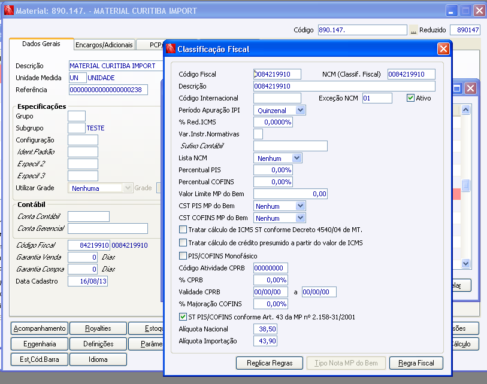Screen dimensions: 487x384
Task: Click the Alíquota Nacional input field
Action: [x=266, y=329]
